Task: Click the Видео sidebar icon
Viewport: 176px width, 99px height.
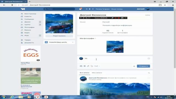Action: tap(22, 33)
